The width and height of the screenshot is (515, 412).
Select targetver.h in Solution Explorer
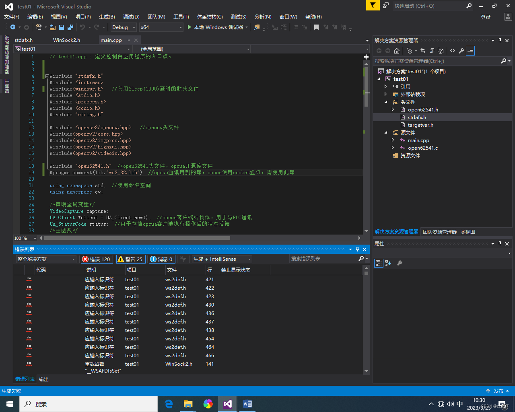click(x=420, y=125)
